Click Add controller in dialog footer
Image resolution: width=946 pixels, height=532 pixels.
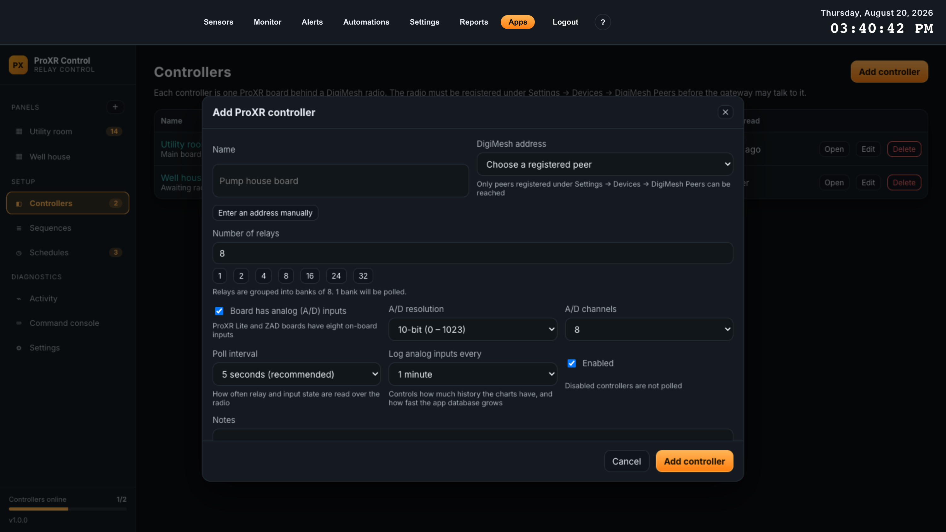(x=694, y=461)
